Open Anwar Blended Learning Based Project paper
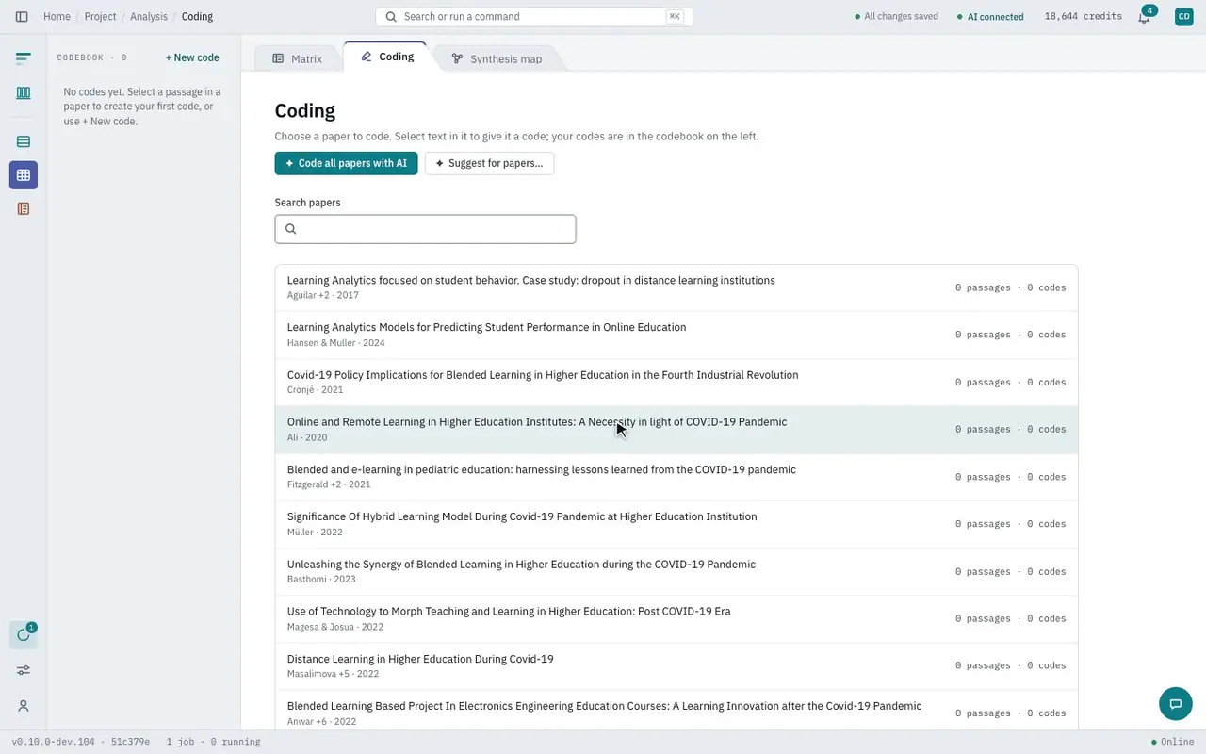This screenshot has width=1206, height=754. click(676, 710)
